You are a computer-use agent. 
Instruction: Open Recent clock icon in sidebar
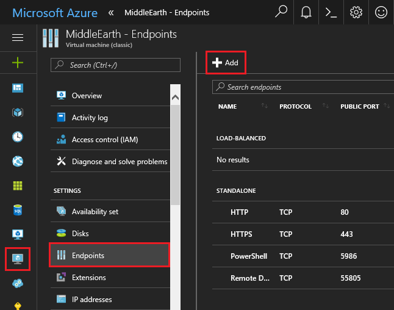pos(18,137)
